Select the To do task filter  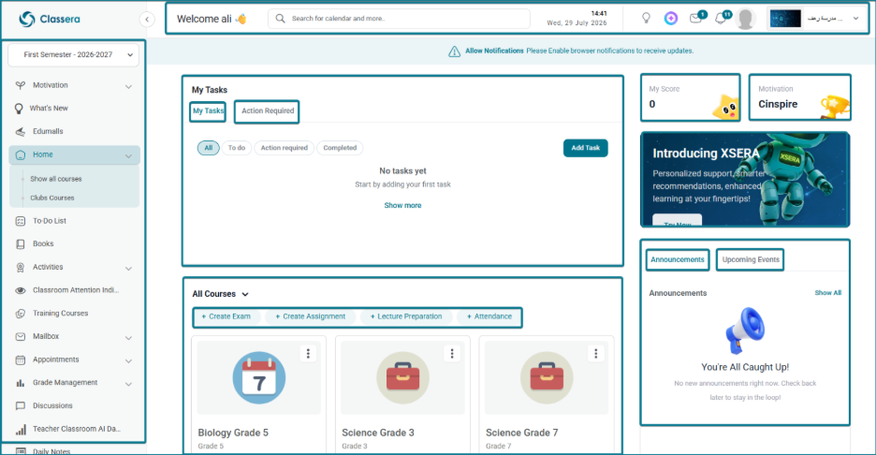point(237,148)
